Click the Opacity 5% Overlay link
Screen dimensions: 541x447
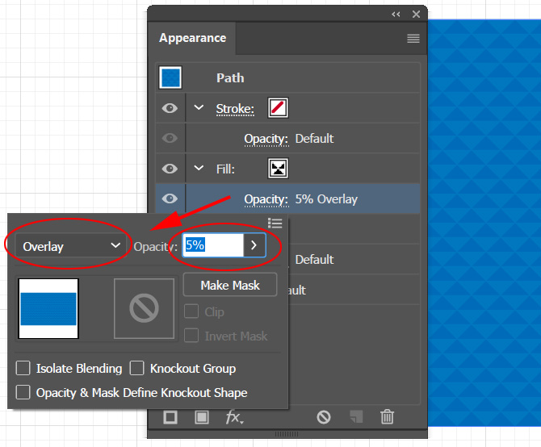click(x=266, y=199)
